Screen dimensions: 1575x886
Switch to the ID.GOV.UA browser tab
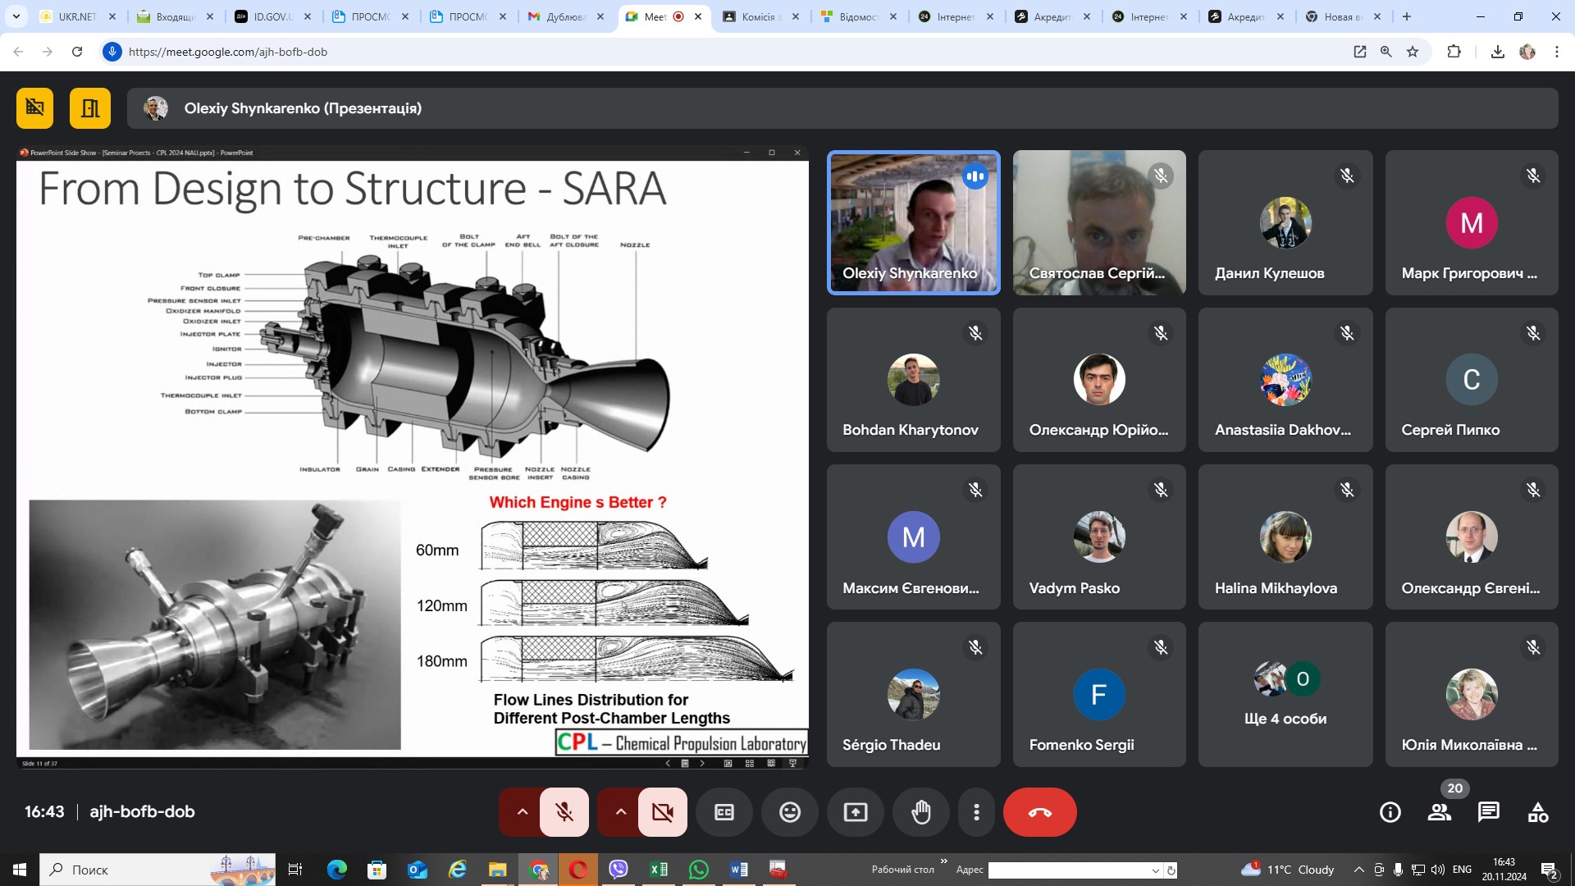272,16
